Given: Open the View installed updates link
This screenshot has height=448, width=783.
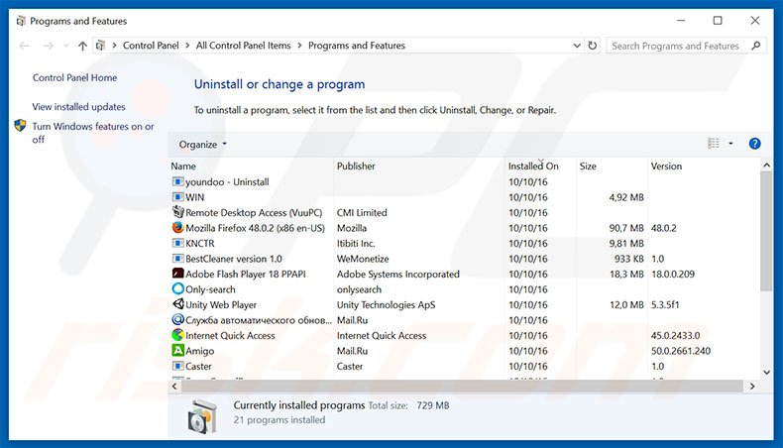Looking at the screenshot, I should (79, 107).
